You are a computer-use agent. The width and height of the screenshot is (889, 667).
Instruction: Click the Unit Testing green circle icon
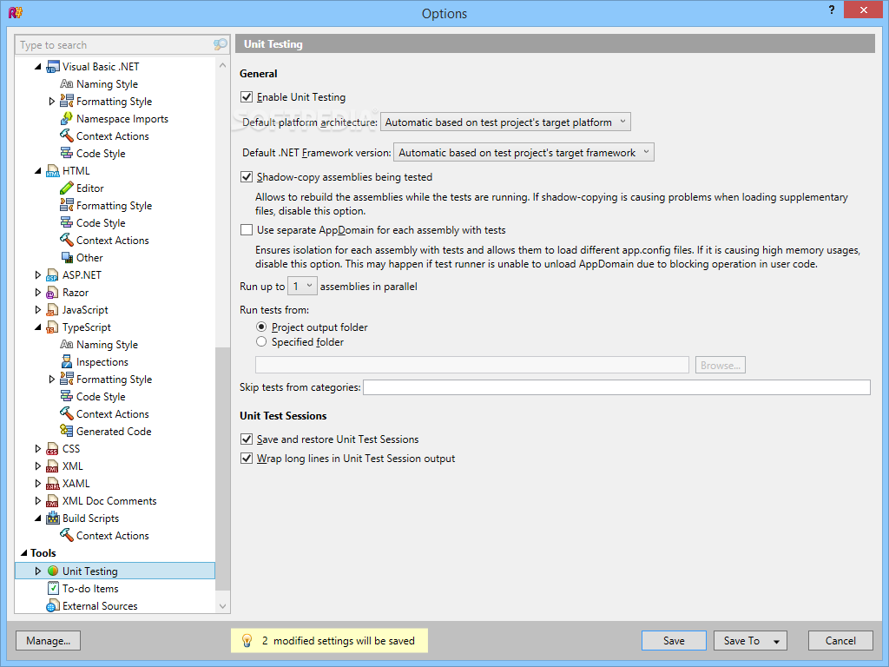[x=53, y=571]
